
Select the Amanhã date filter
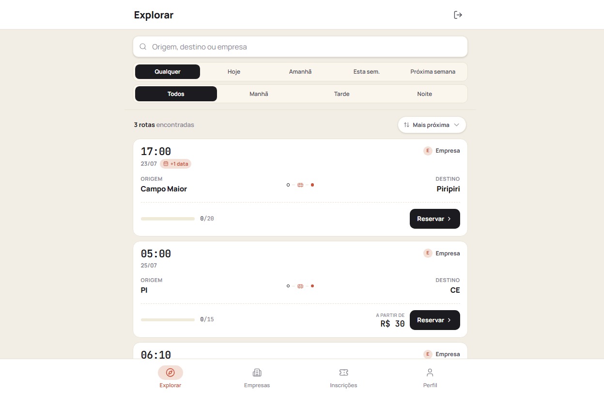click(x=300, y=72)
